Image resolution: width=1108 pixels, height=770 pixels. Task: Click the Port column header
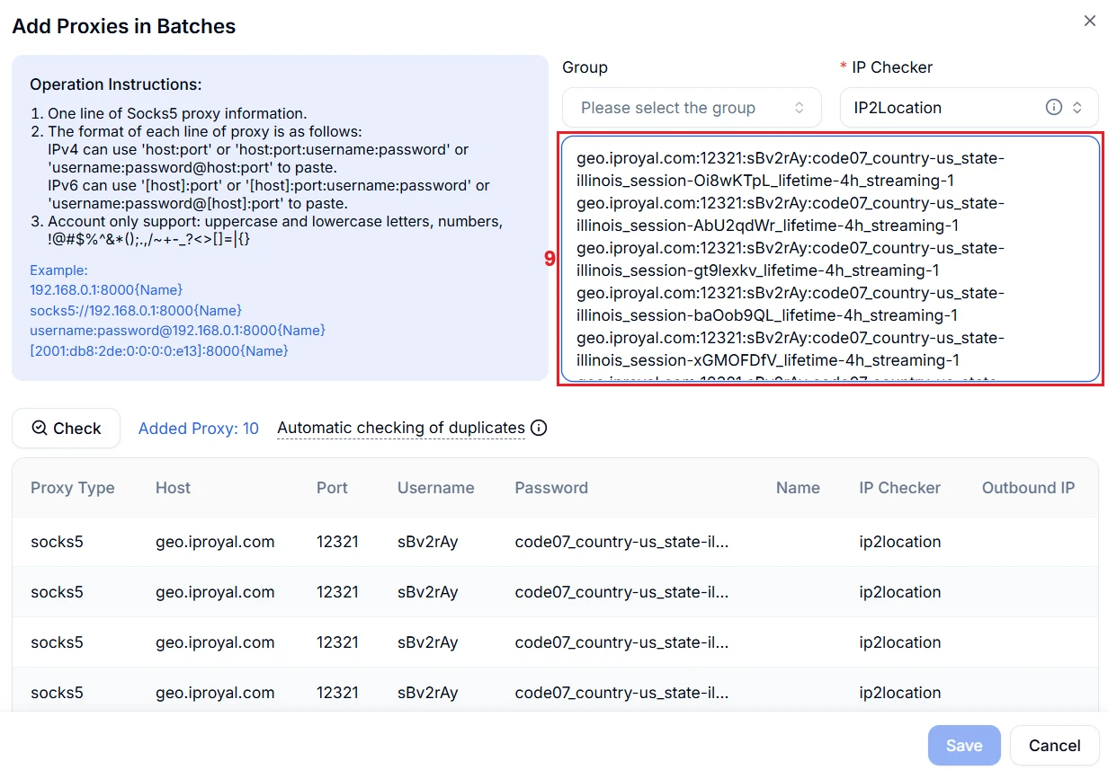(332, 488)
